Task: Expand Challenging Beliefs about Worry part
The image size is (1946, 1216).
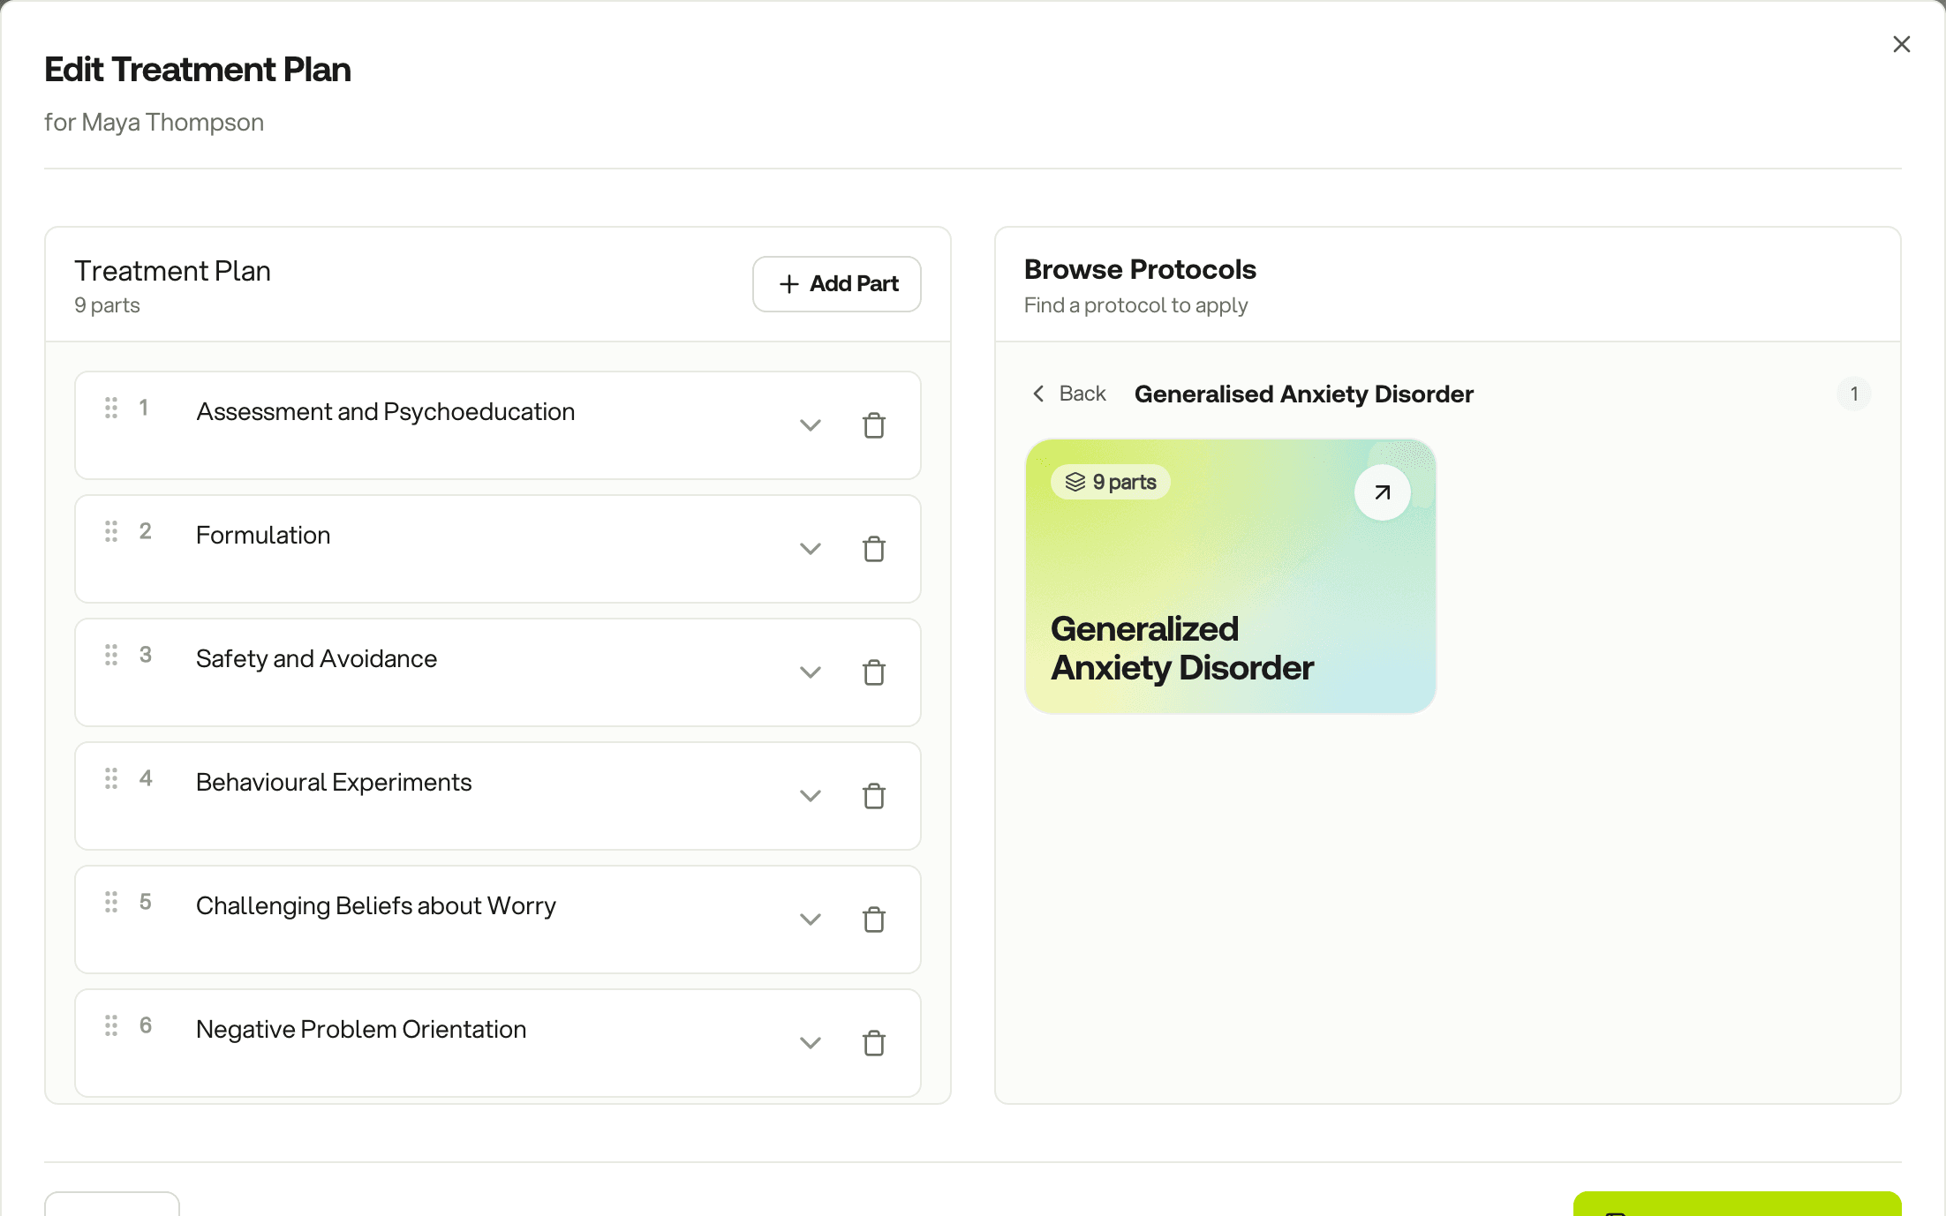Action: 811,920
